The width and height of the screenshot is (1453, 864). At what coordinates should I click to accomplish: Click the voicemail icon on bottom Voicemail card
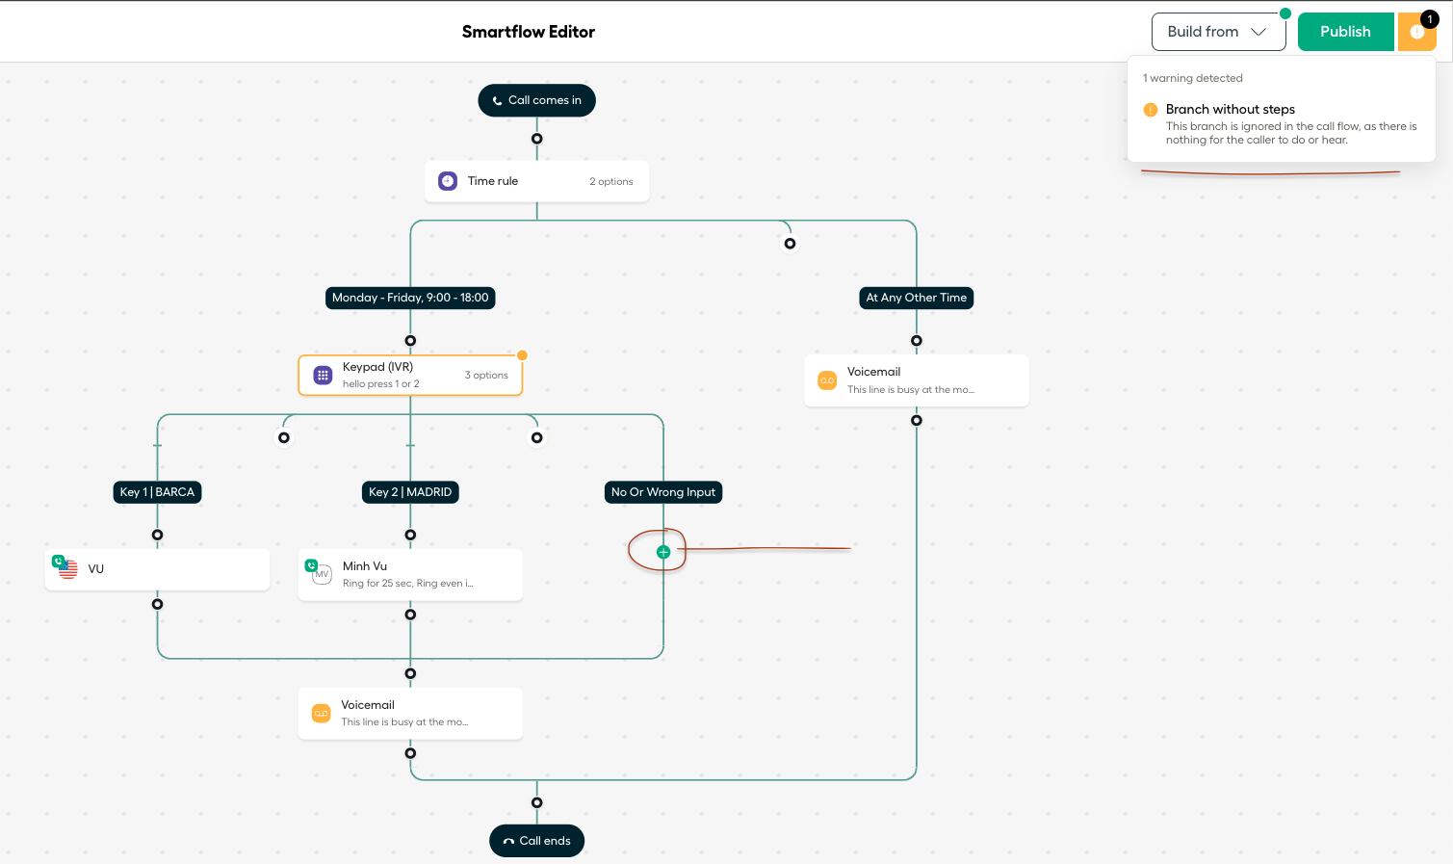click(x=321, y=714)
